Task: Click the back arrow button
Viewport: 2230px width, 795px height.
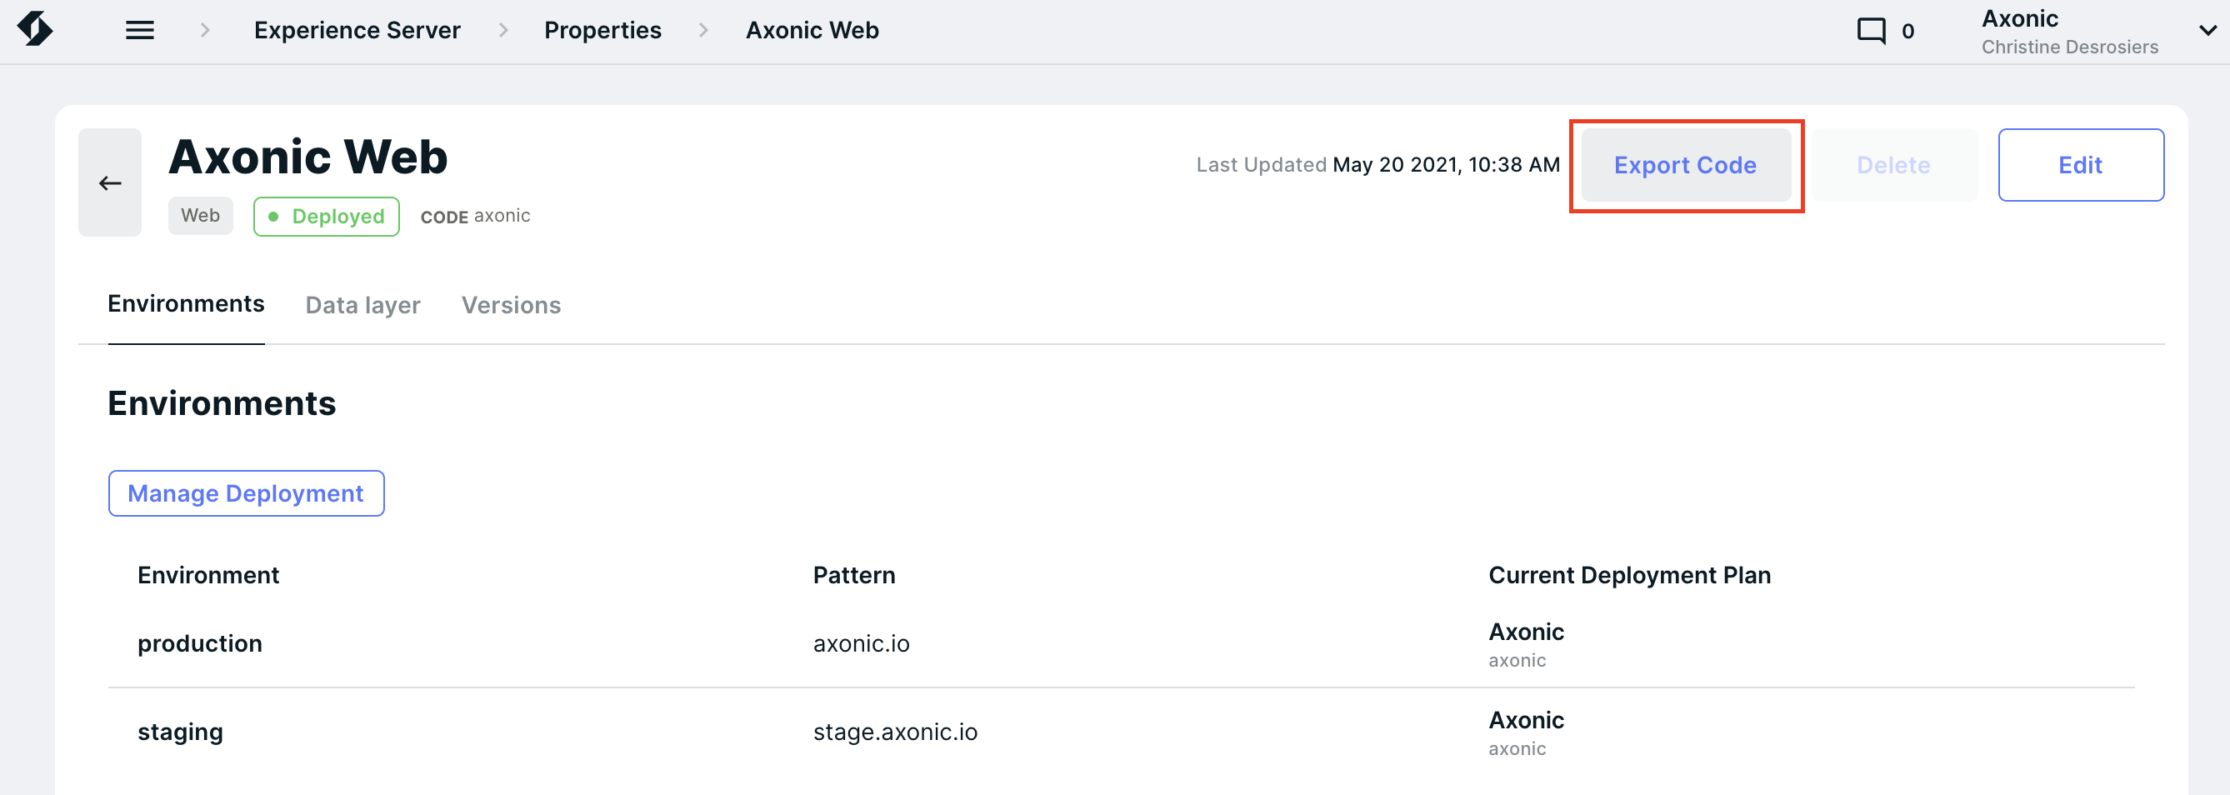Action: [x=110, y=182]
